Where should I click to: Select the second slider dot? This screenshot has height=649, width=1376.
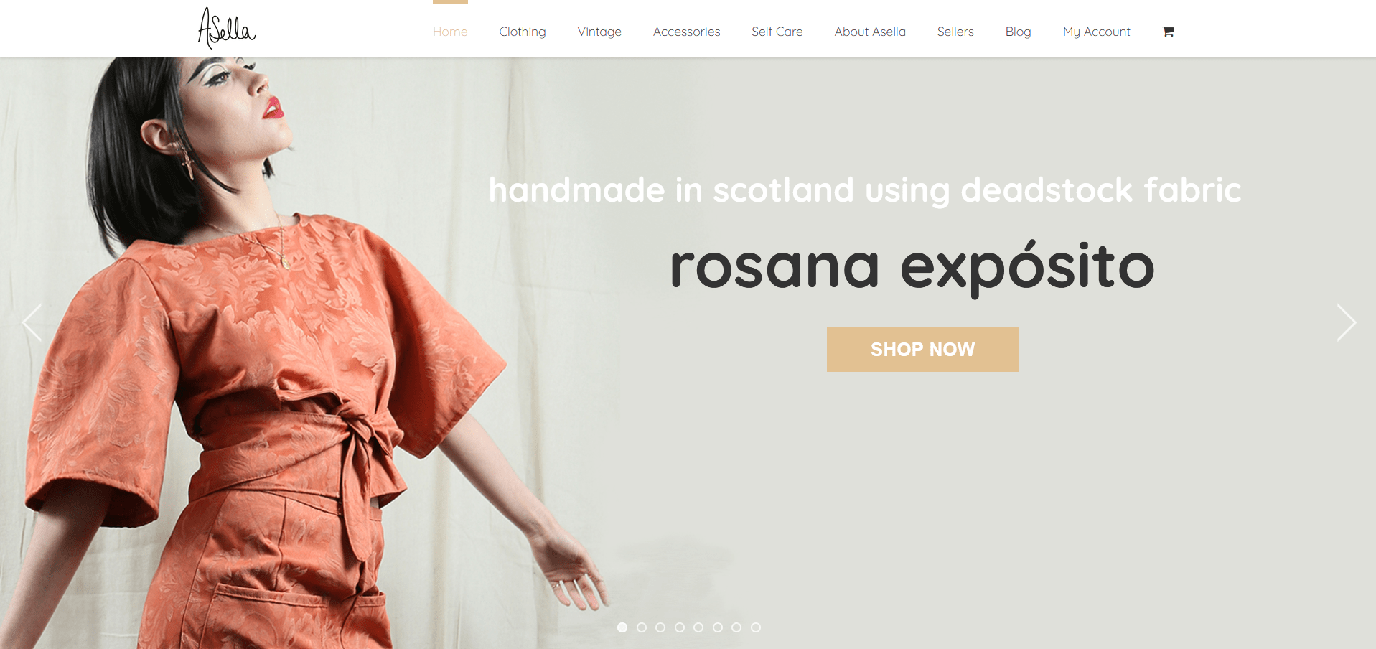click(x=642, y=627)
